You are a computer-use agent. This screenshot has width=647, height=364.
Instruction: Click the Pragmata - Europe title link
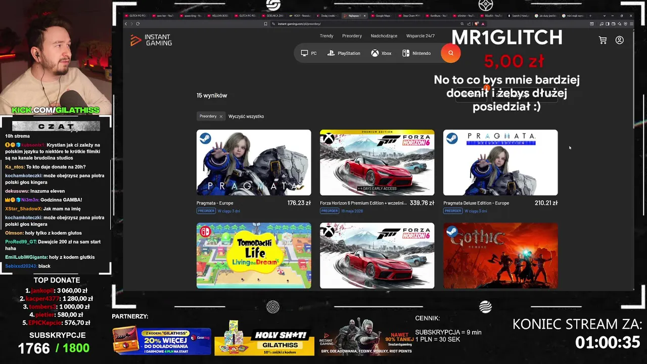(215, 203)
